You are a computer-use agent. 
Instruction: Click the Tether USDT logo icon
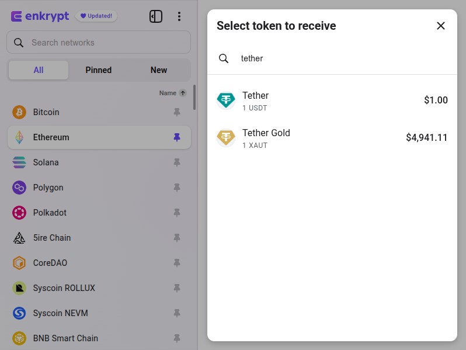click(226, 101)
